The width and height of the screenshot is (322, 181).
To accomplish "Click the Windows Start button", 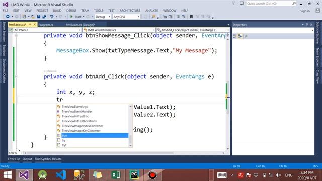I will [x=8, y=175].
